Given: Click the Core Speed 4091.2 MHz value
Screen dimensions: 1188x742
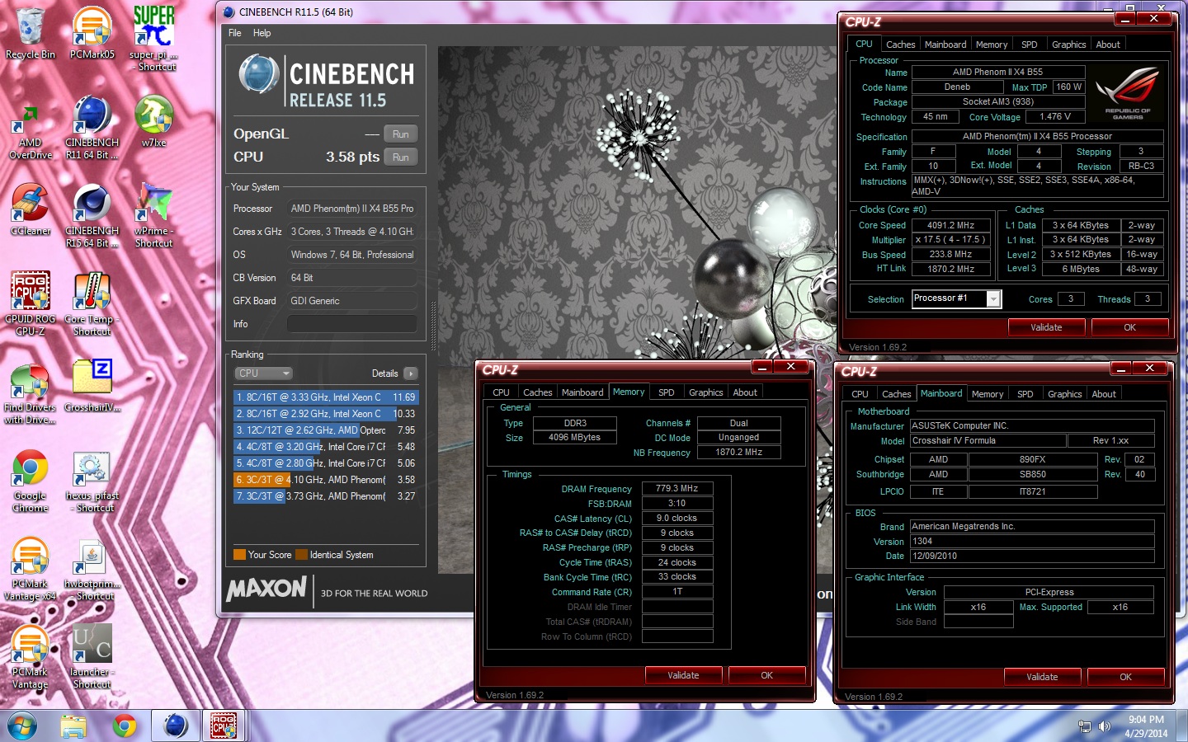Looking at the screenshot, I should click(950, 225).
